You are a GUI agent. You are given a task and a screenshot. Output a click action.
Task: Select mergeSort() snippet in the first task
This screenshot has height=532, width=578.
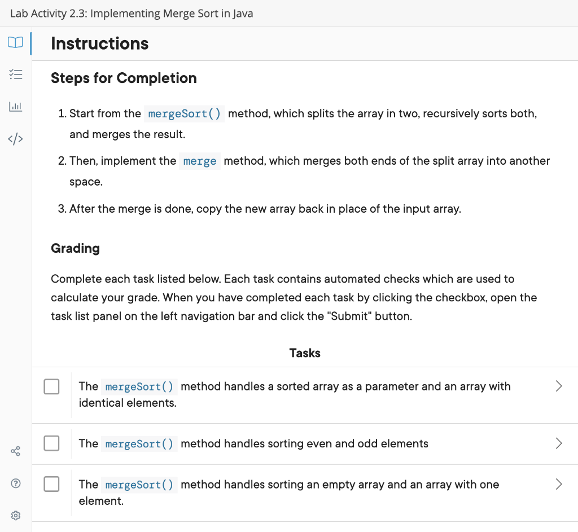pos(139,386)
